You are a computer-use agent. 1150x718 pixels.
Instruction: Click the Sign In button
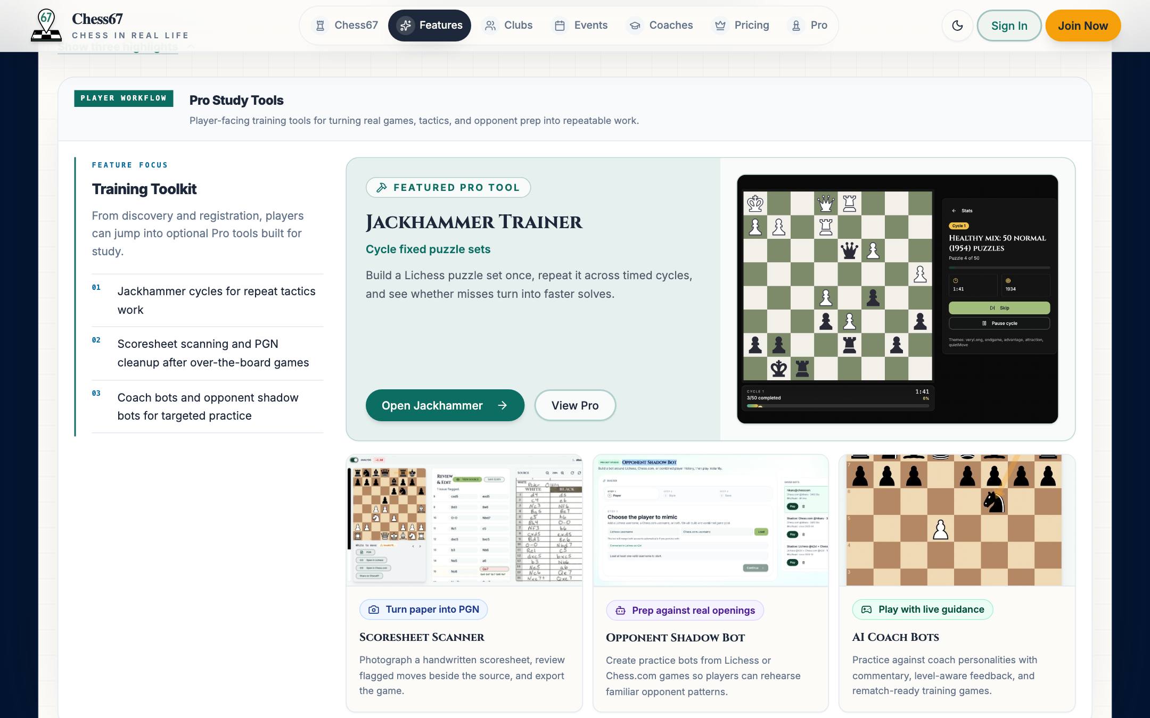(1009, 26)
